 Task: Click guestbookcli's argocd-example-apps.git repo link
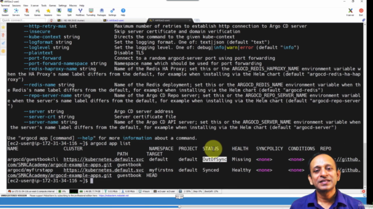pyautogui.click(x=59, y=165)
